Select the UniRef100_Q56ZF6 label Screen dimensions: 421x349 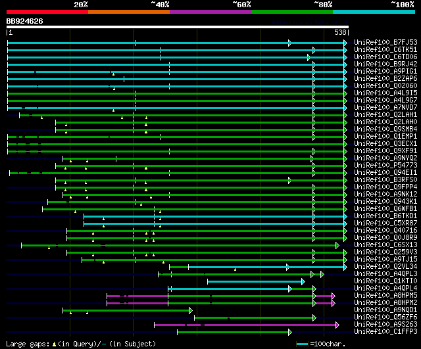385,317
